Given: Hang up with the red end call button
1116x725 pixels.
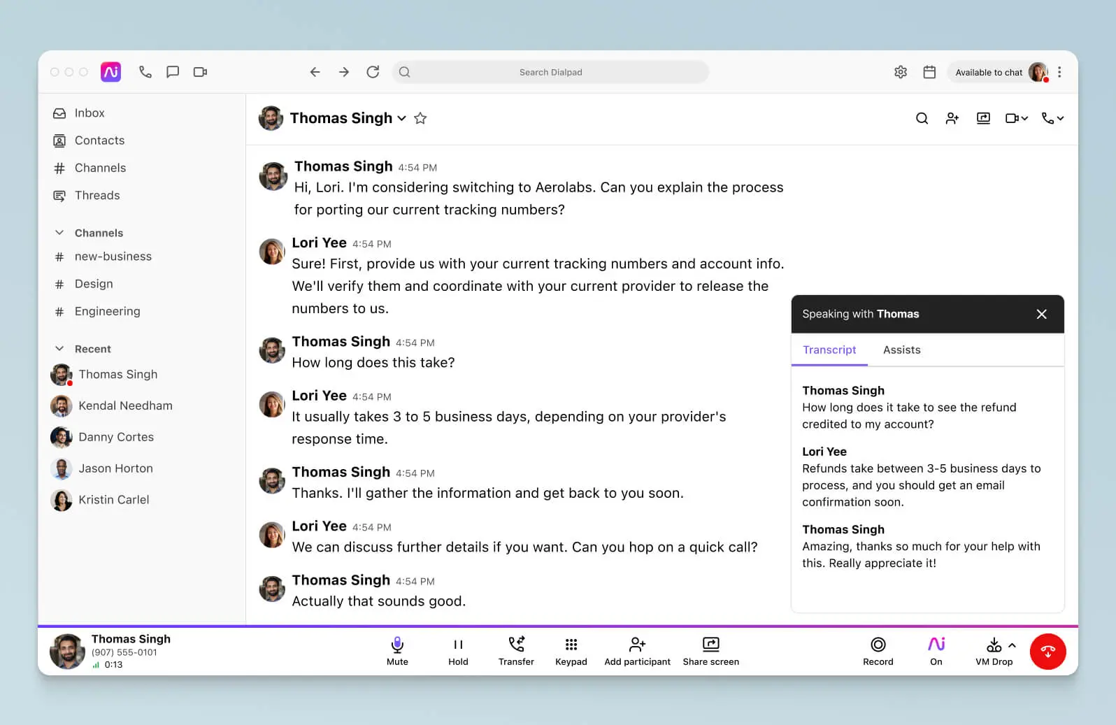Looking at the screenshot, I should tap(1047, 652).
